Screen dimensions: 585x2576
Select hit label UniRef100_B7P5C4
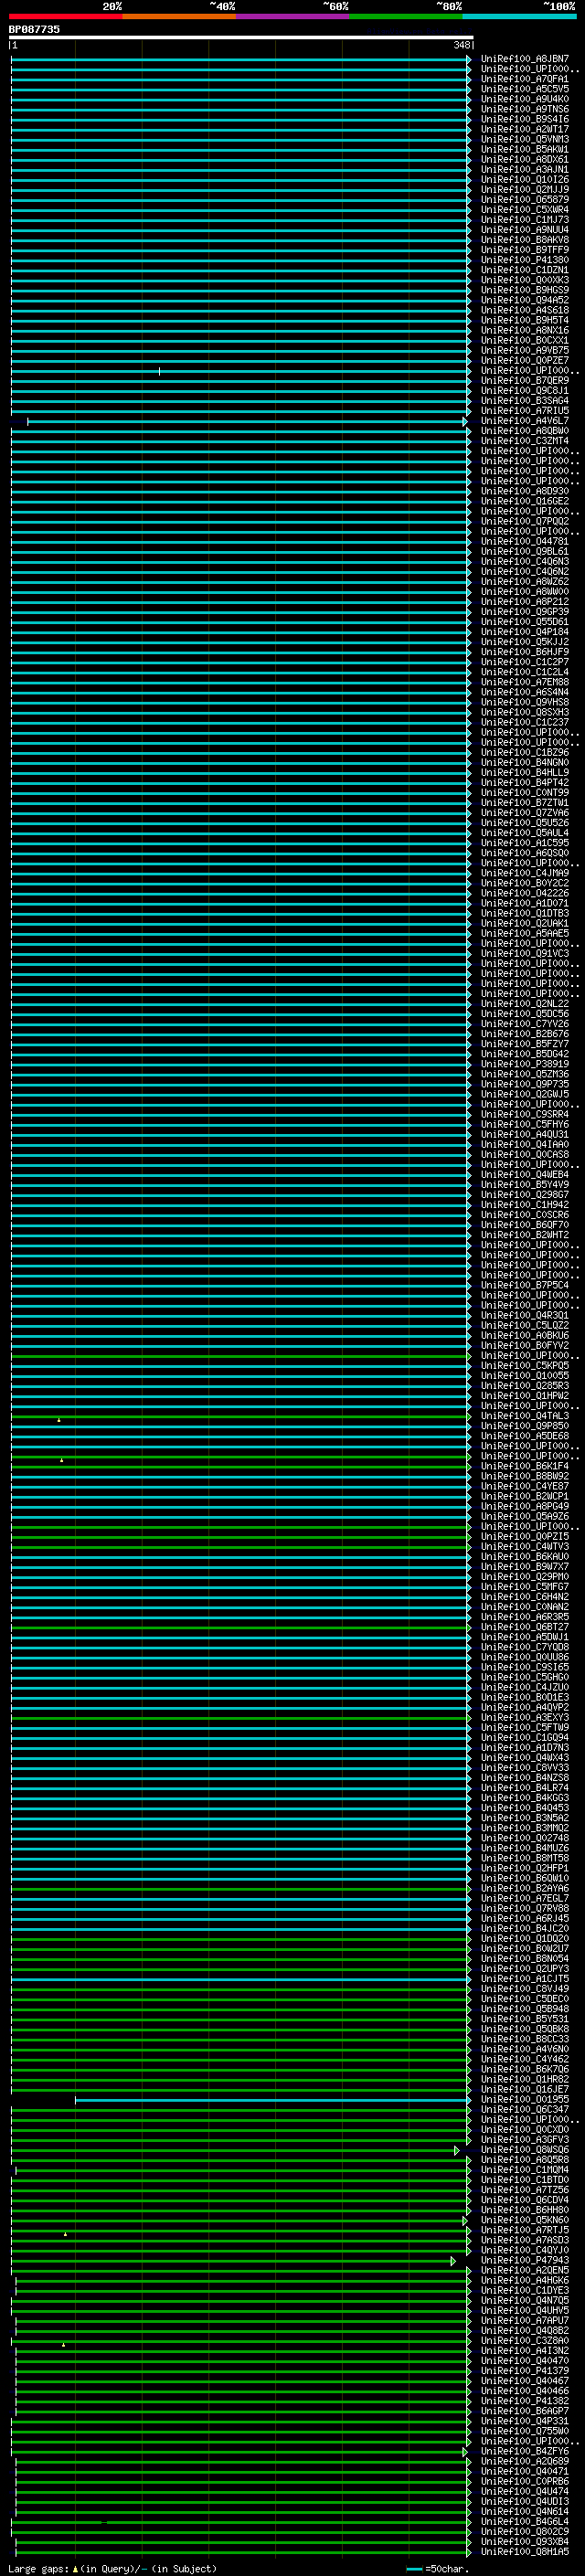tap(524, 1285)
